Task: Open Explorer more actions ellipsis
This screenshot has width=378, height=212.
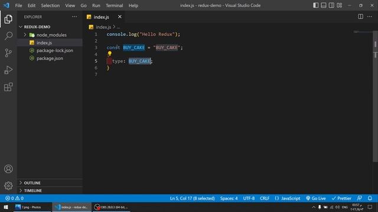Action: [x=74, y=16]
